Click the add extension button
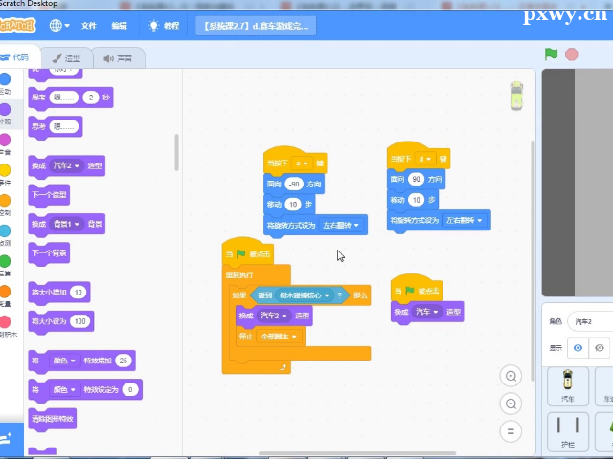 8,437
